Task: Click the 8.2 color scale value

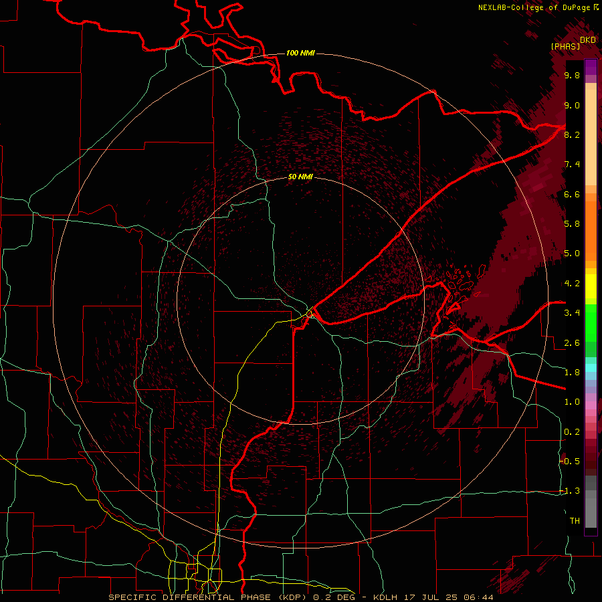Action: click(572, 134)
